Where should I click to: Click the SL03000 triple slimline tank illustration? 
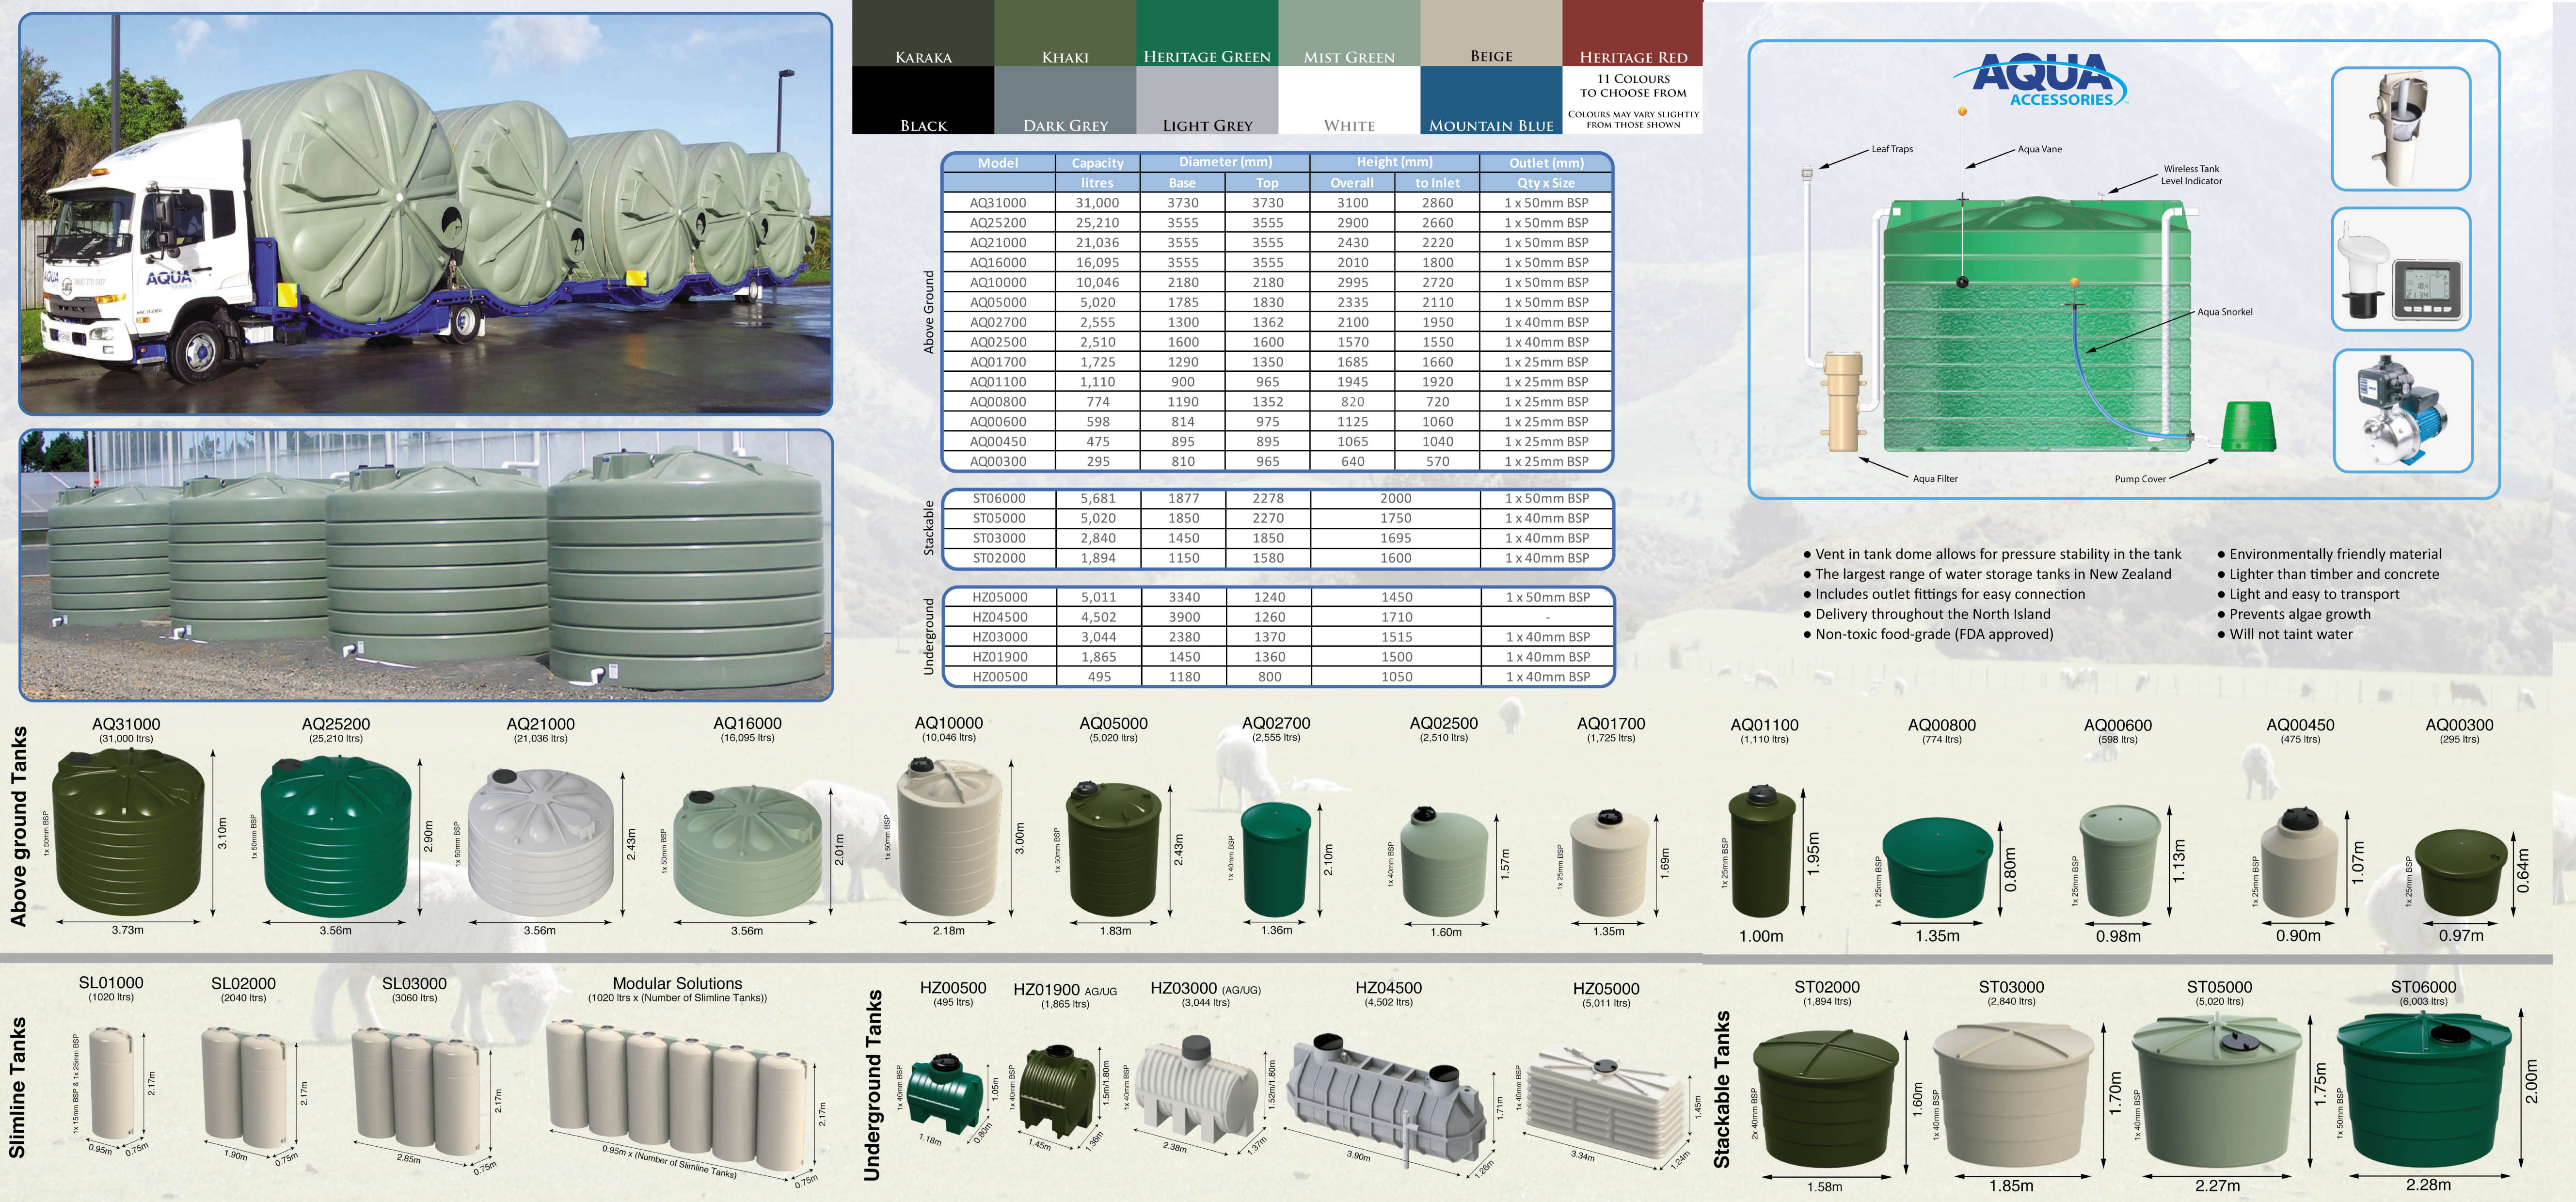pos(417,1092)
